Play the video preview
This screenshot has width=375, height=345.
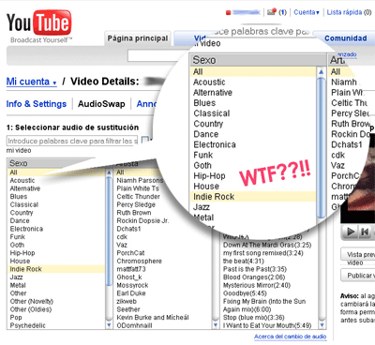[x=352, y=232]
